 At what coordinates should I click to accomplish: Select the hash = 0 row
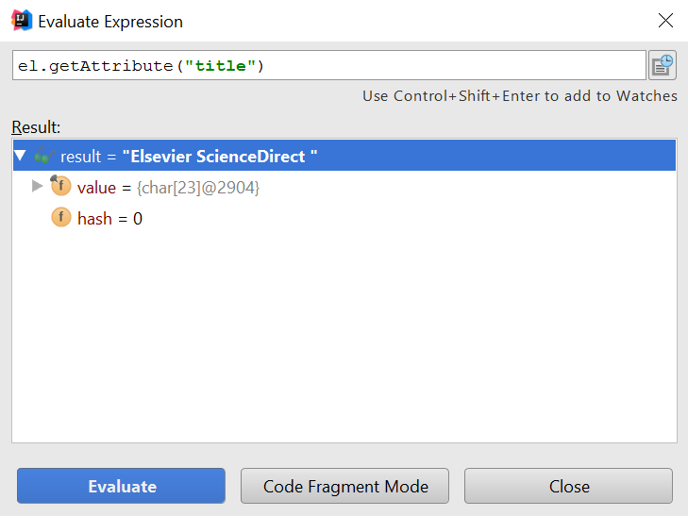[109, 218]
